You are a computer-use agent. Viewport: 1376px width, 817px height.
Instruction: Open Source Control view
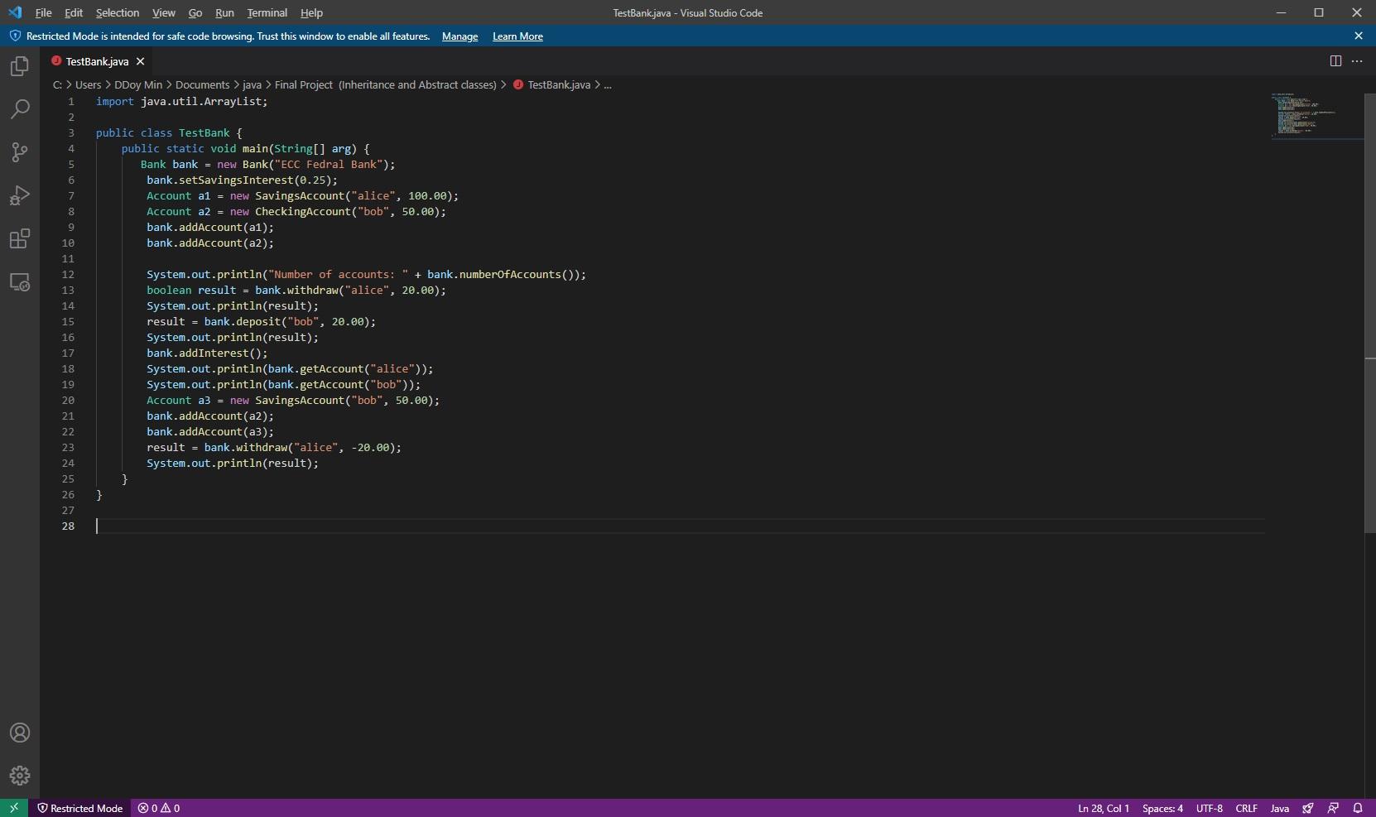tap(19, 152)
